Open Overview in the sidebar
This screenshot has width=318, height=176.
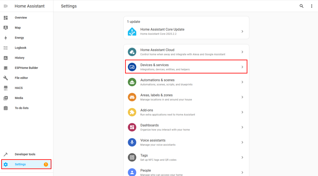coord(27,18)
